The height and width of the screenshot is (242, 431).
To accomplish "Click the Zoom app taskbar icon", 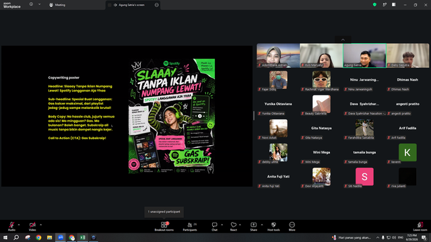I will [61, 237].
